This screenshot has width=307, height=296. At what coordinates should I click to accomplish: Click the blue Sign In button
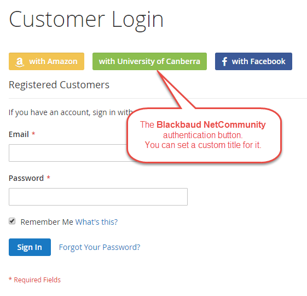tap(30, 247)
